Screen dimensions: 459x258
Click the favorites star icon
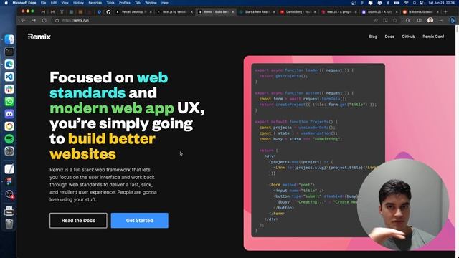point(395,20)
